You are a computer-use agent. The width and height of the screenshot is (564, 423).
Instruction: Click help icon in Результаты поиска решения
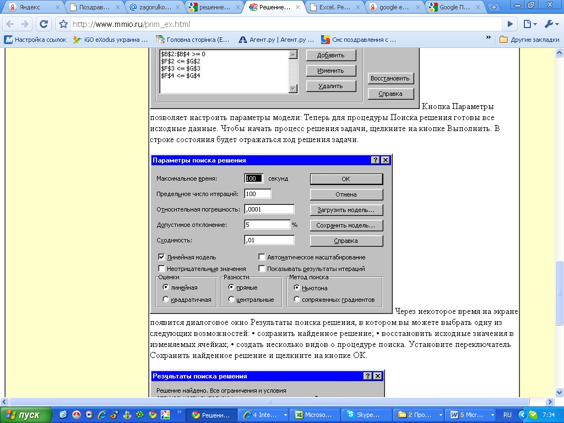[x=367, y=376]
